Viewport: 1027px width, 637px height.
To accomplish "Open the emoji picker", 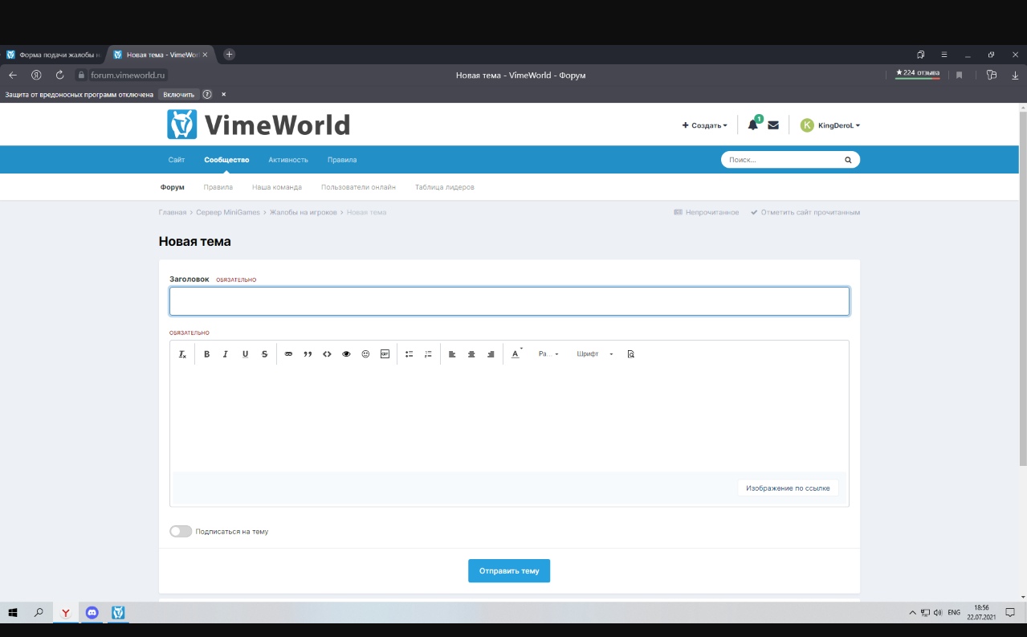I will pyautogui.click(x=365, y=354).
